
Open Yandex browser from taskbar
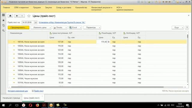pyautogui.click(x=24, y=105)
